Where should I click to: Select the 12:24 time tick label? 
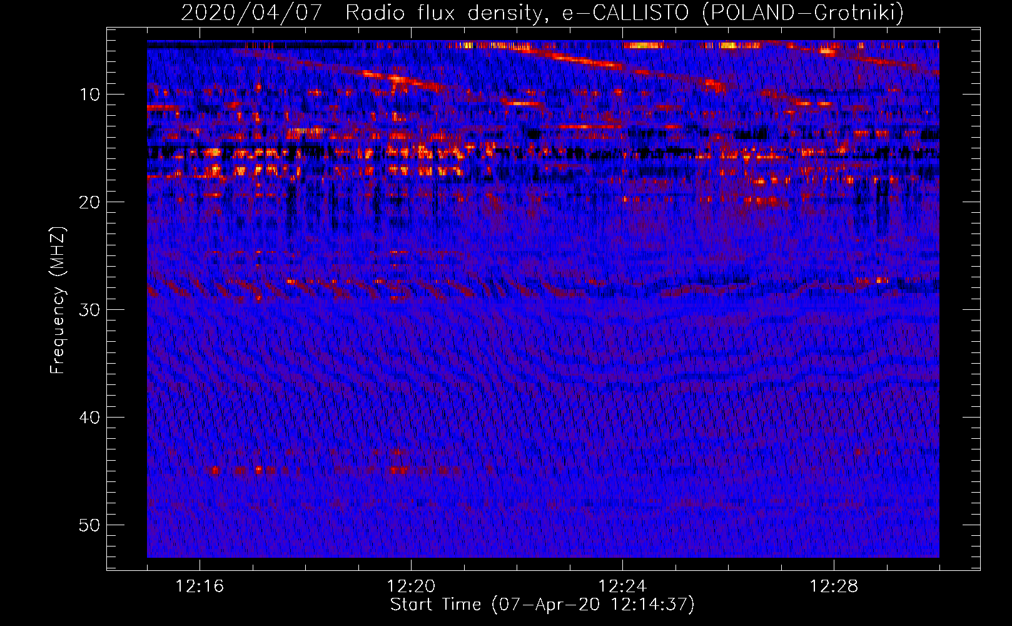pyautogui.click(x=622, y=587)
